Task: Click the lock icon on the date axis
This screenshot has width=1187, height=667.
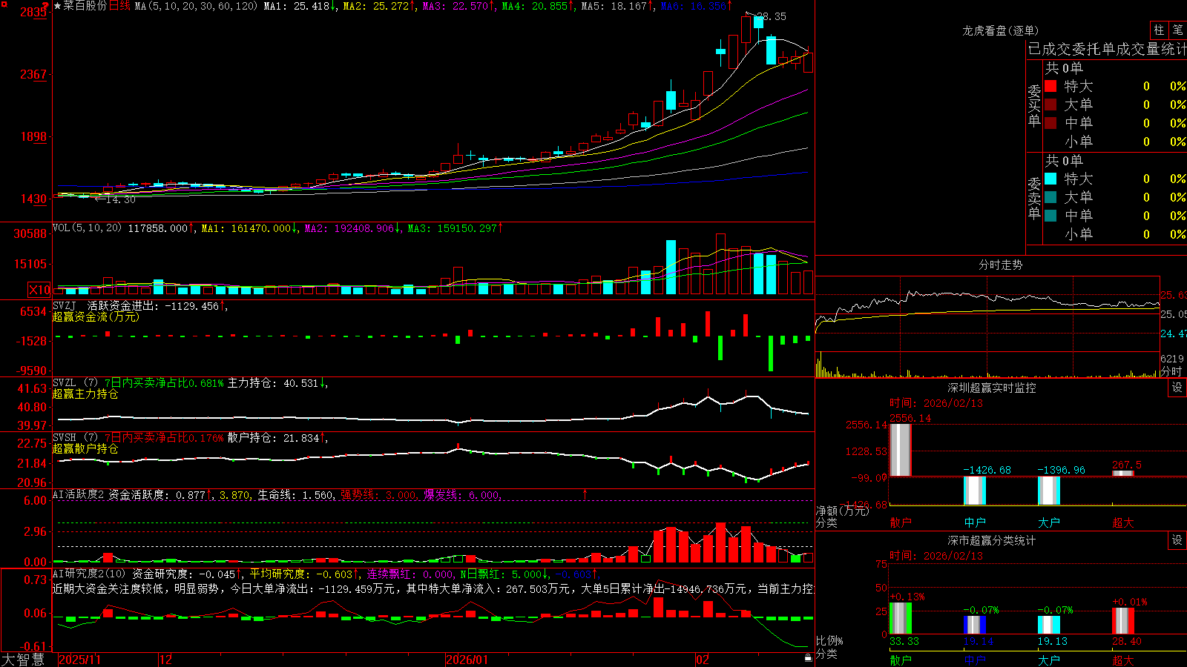Action: pos(808,657)
